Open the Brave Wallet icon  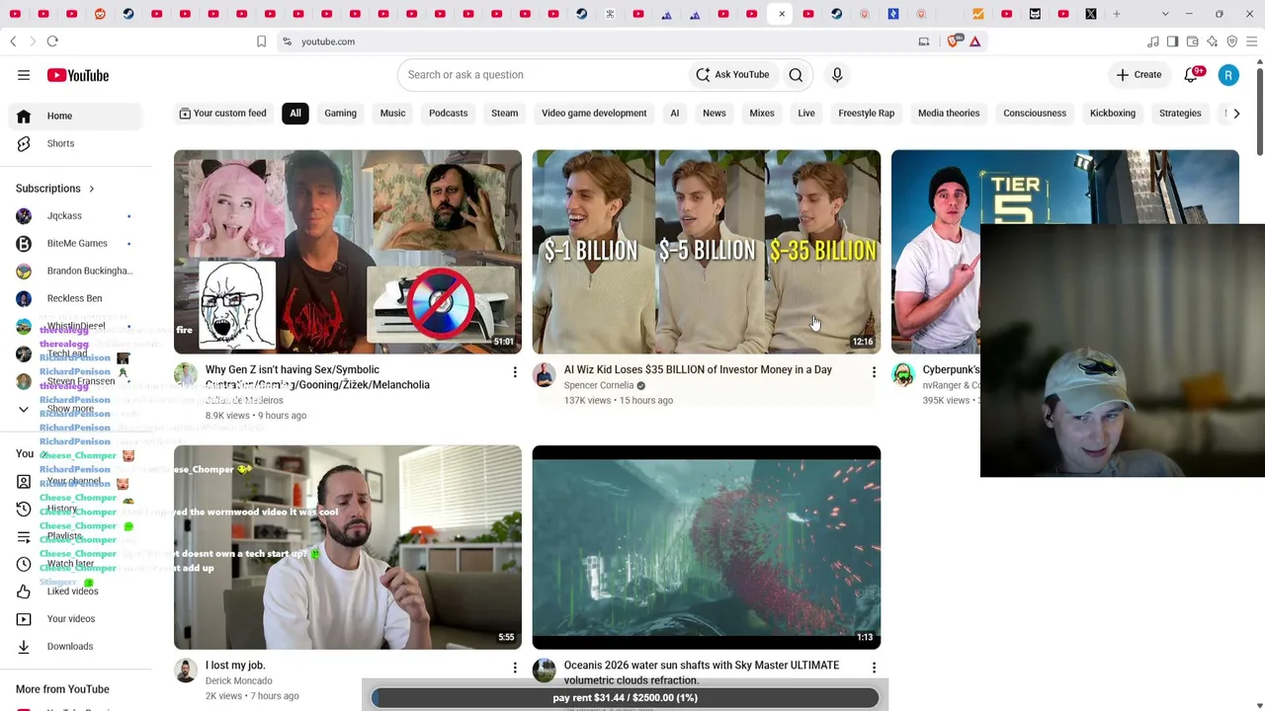[x=1193, y=41]
